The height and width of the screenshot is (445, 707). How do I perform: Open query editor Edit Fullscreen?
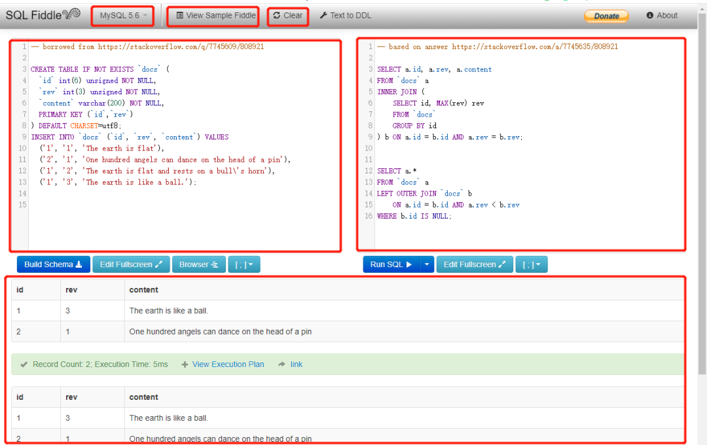click(474, 264)
